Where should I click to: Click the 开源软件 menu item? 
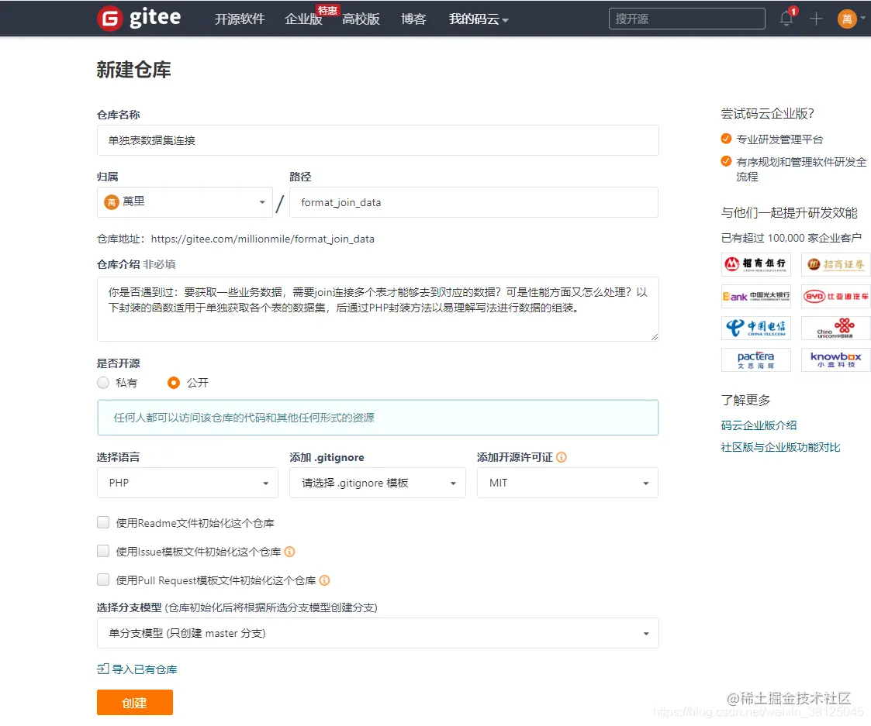[x=239, y=19]
